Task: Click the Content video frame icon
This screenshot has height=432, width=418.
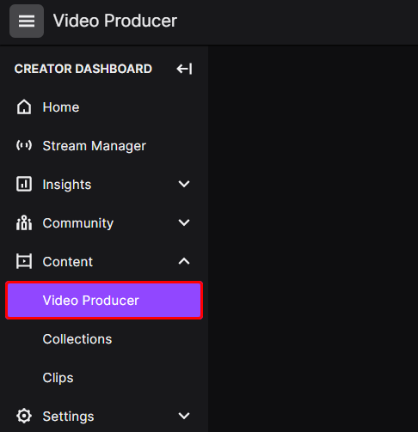Action: pyautogui.click(x=24, y=261)
